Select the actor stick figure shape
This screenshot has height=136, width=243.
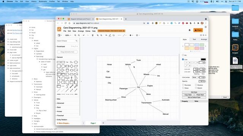coord(71,78)
